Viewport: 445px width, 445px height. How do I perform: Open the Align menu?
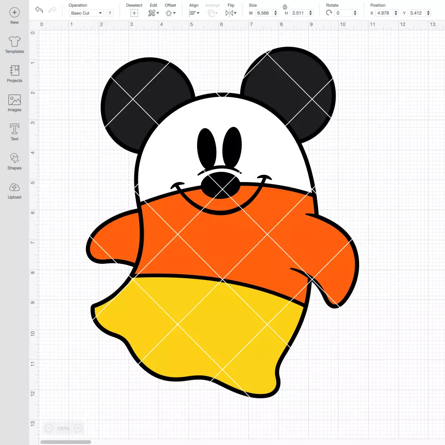tap(194, 13)
